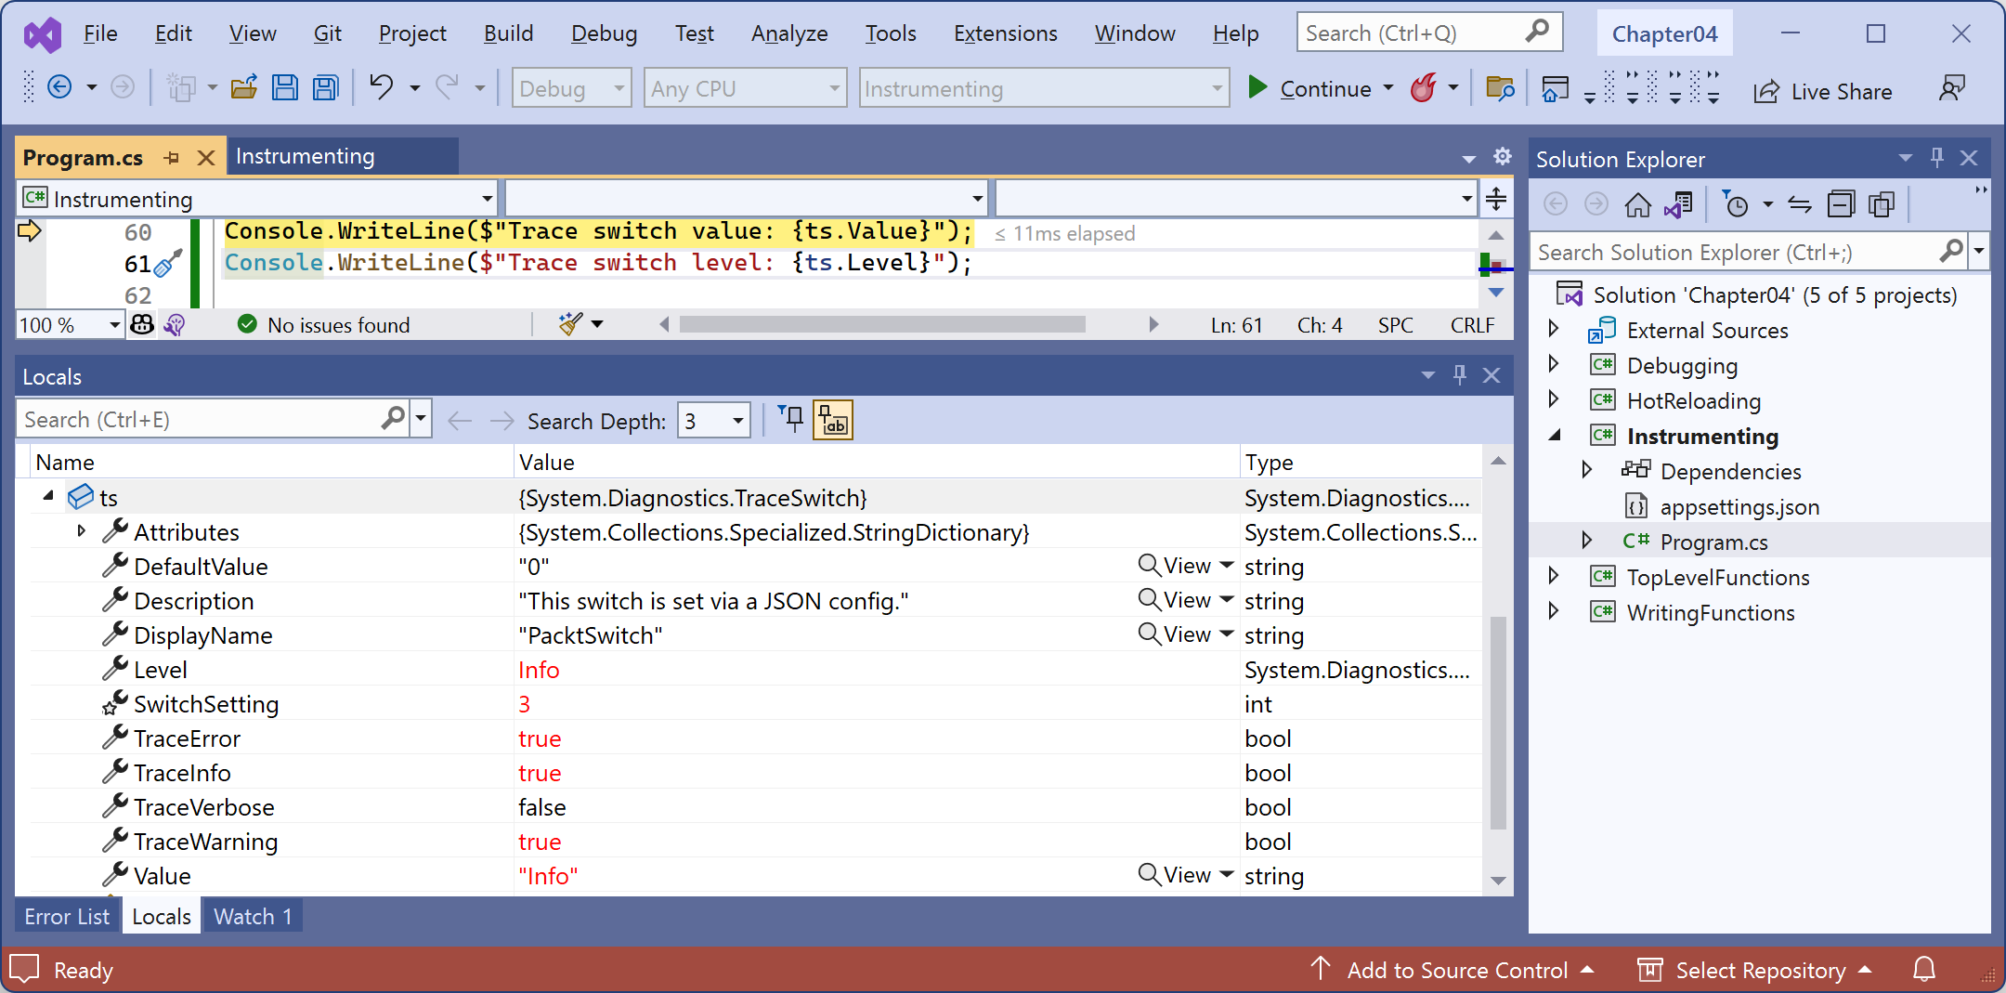Open the Extensions menu
This screenshot has width=2006, height=993.
pos(1005,33)
